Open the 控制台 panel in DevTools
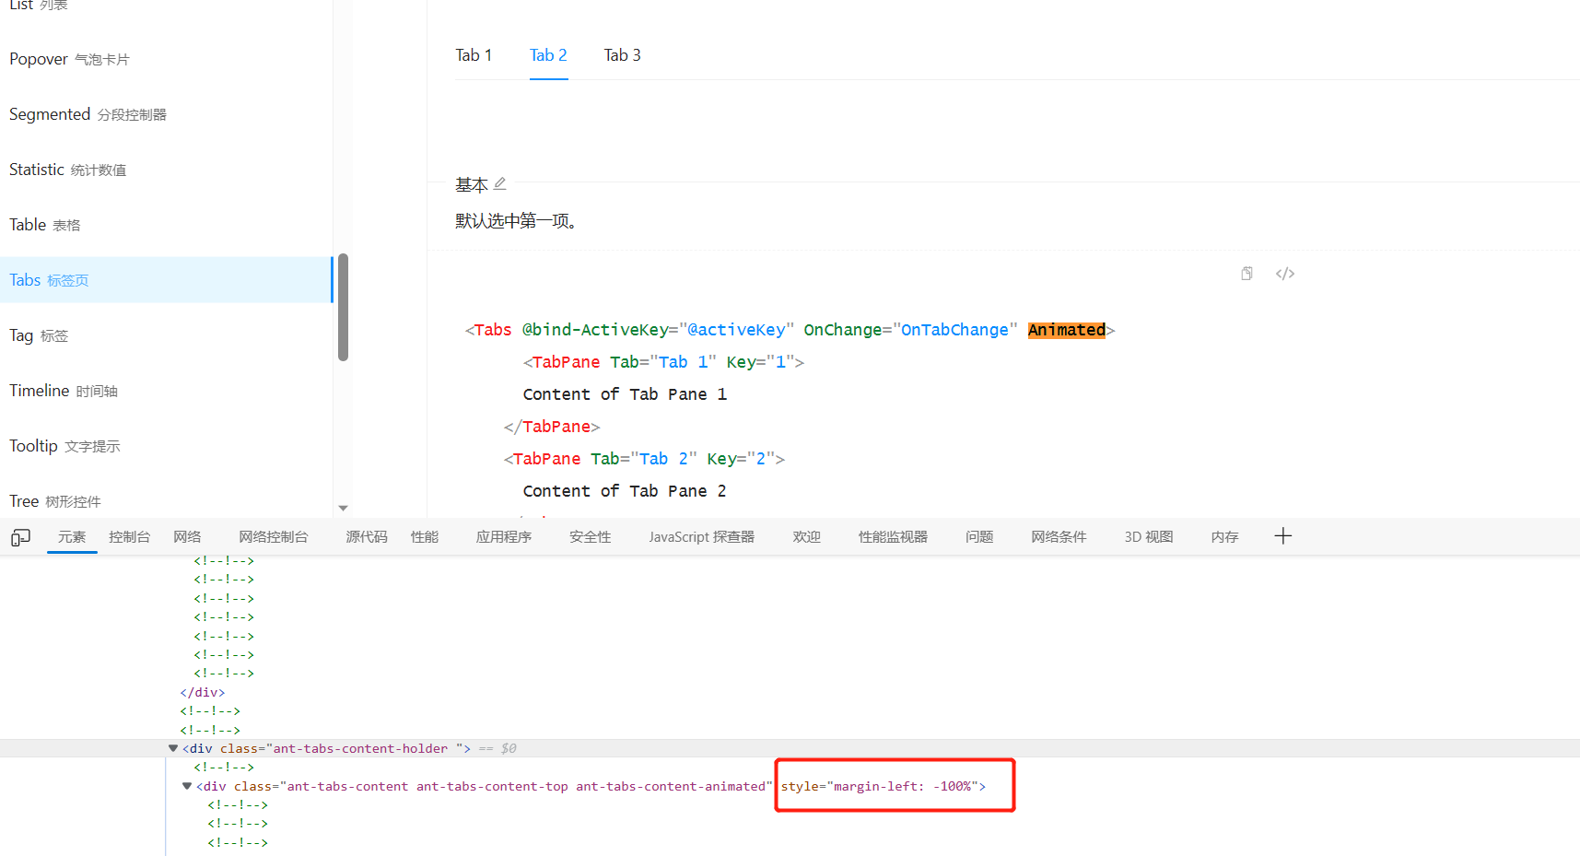1580x856 pixels. coord(129,536)
